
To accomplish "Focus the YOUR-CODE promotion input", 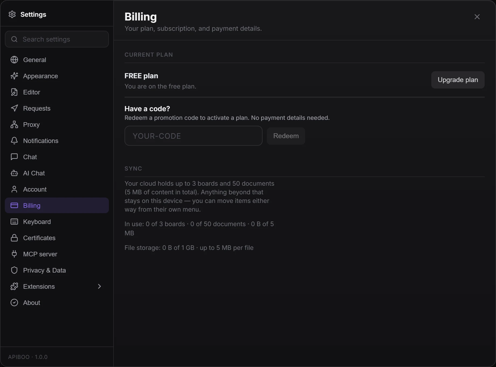I will tap(193, 136).
